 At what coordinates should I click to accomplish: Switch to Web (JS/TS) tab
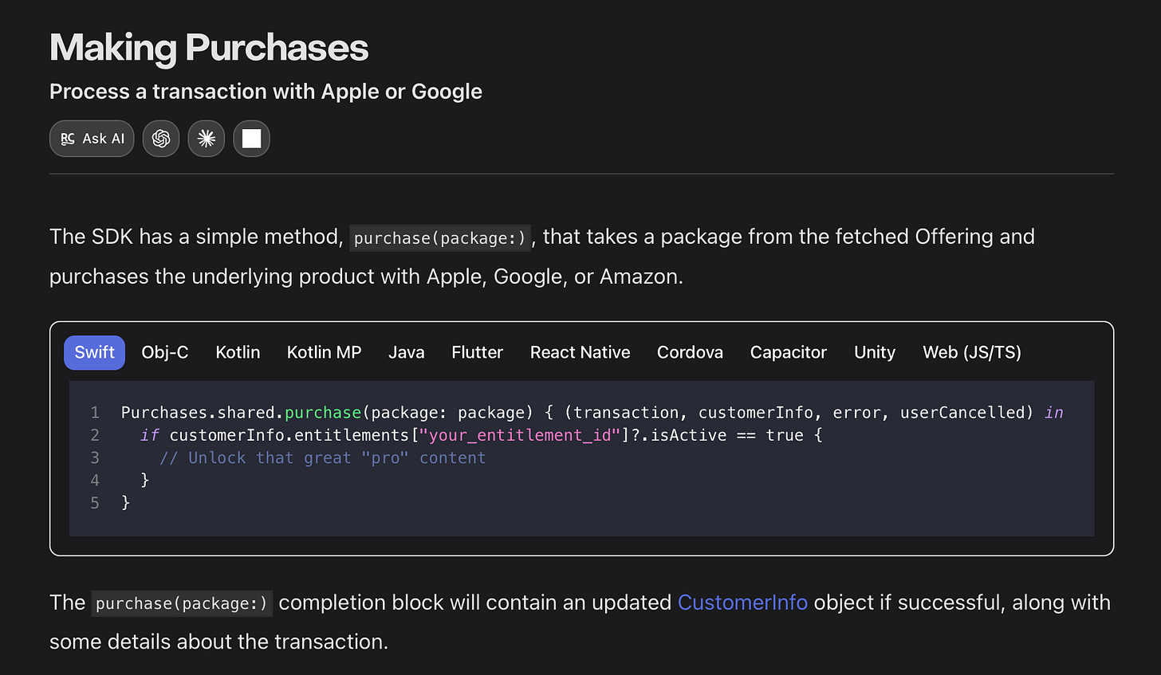(x=971, y=352)
